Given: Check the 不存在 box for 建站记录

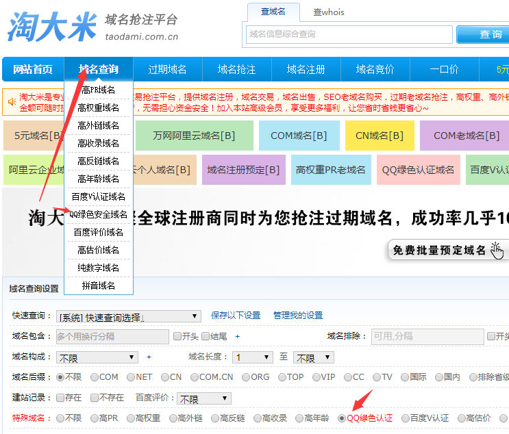Looking at the screenshot, I should tap(95, 398).
